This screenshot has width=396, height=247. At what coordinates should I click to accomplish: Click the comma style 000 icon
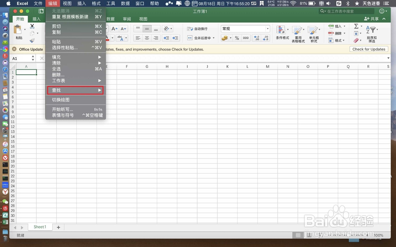click(x=246, y=38)
